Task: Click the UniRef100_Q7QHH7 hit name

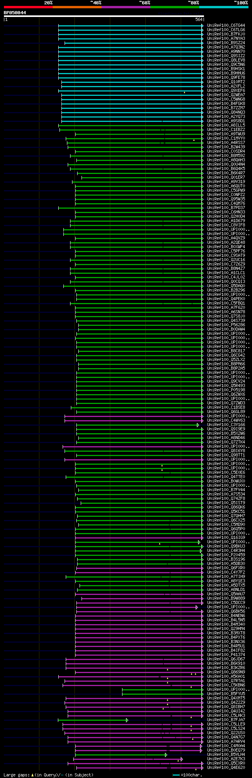Action: pos(226,516)
